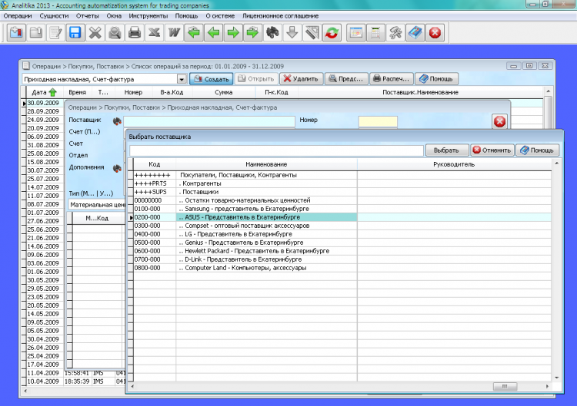Screen dimensions: 577x406
Task: Click the calculator icon in main toolbar
Action: click(375, 33)
